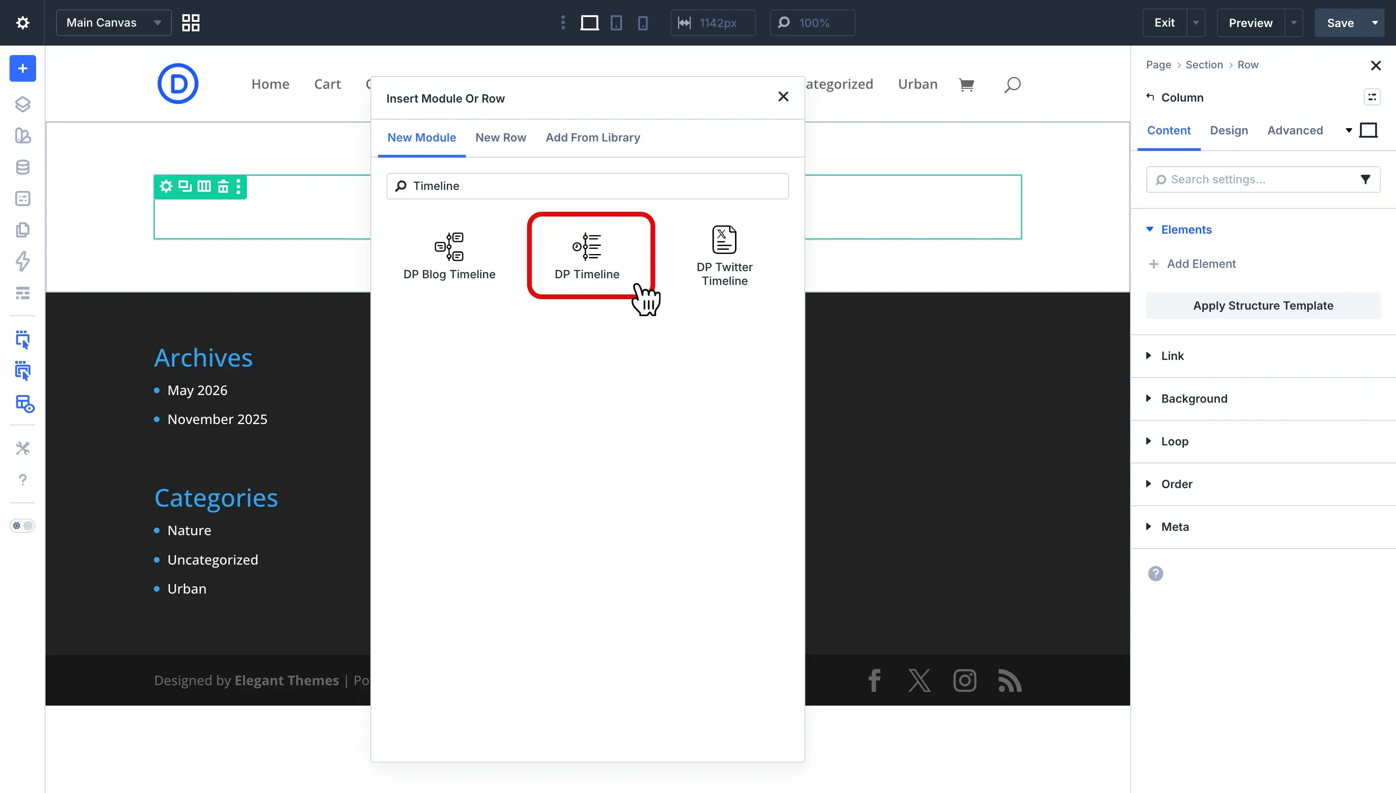Switch to desktop view icon
This screenshot has height=793, width=1396.
click(x=590, y=23)
